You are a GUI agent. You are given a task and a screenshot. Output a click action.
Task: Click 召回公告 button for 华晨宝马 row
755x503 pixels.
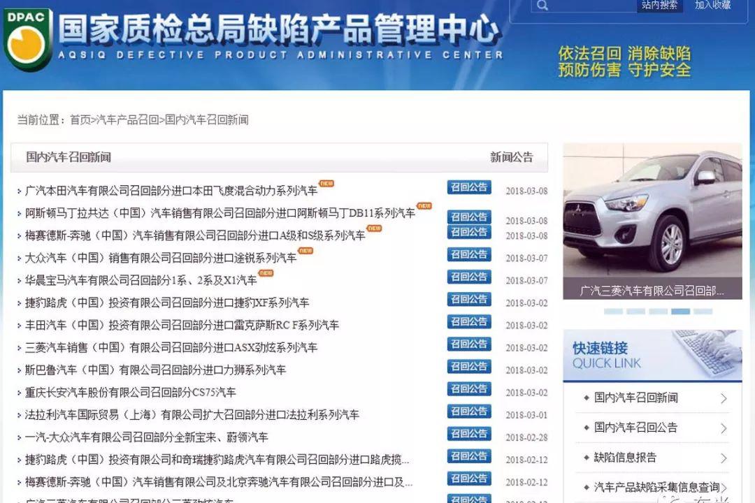tap(469, 277)
